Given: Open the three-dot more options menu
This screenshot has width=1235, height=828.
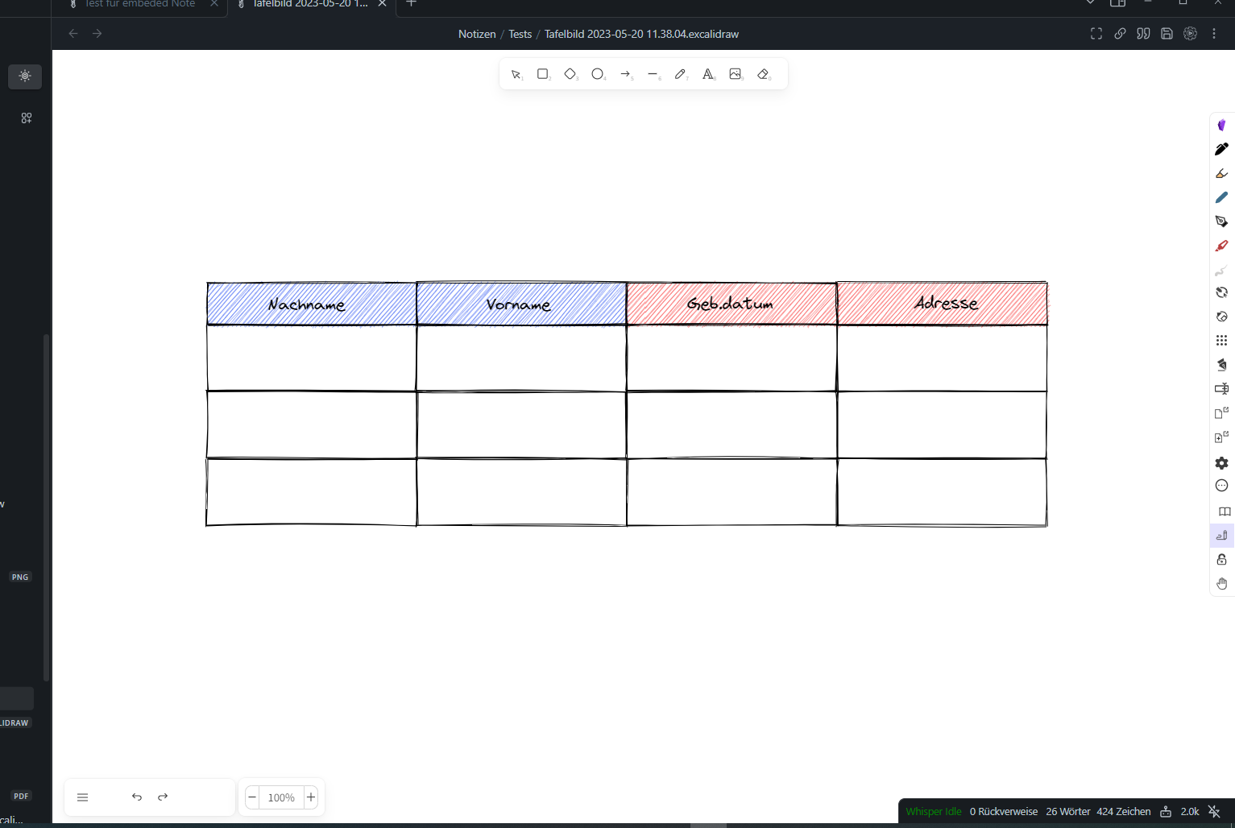Looking at the screenshot, I should (x=1214, y=34).
